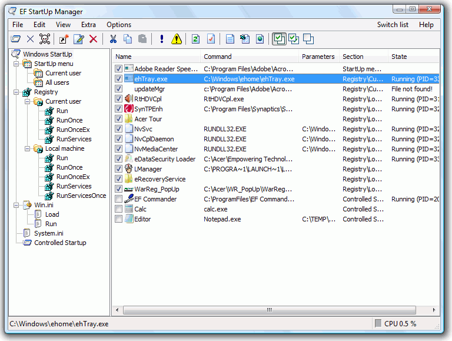452x341 pixels.
Task: Click the scrollbar right arrow
Action: pos(434,310)
